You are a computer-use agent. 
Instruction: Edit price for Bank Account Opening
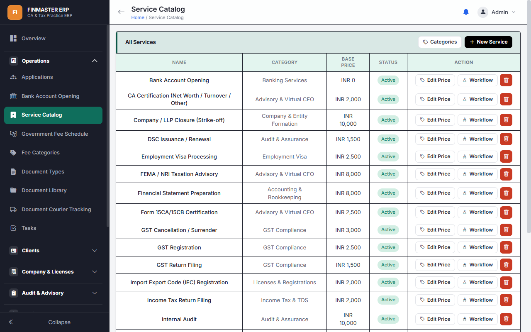435,80
